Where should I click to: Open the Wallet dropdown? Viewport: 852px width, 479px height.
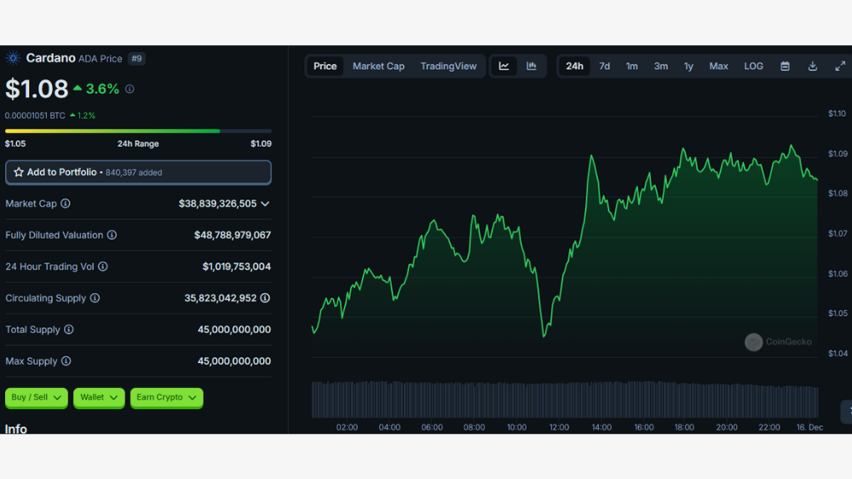99,397
